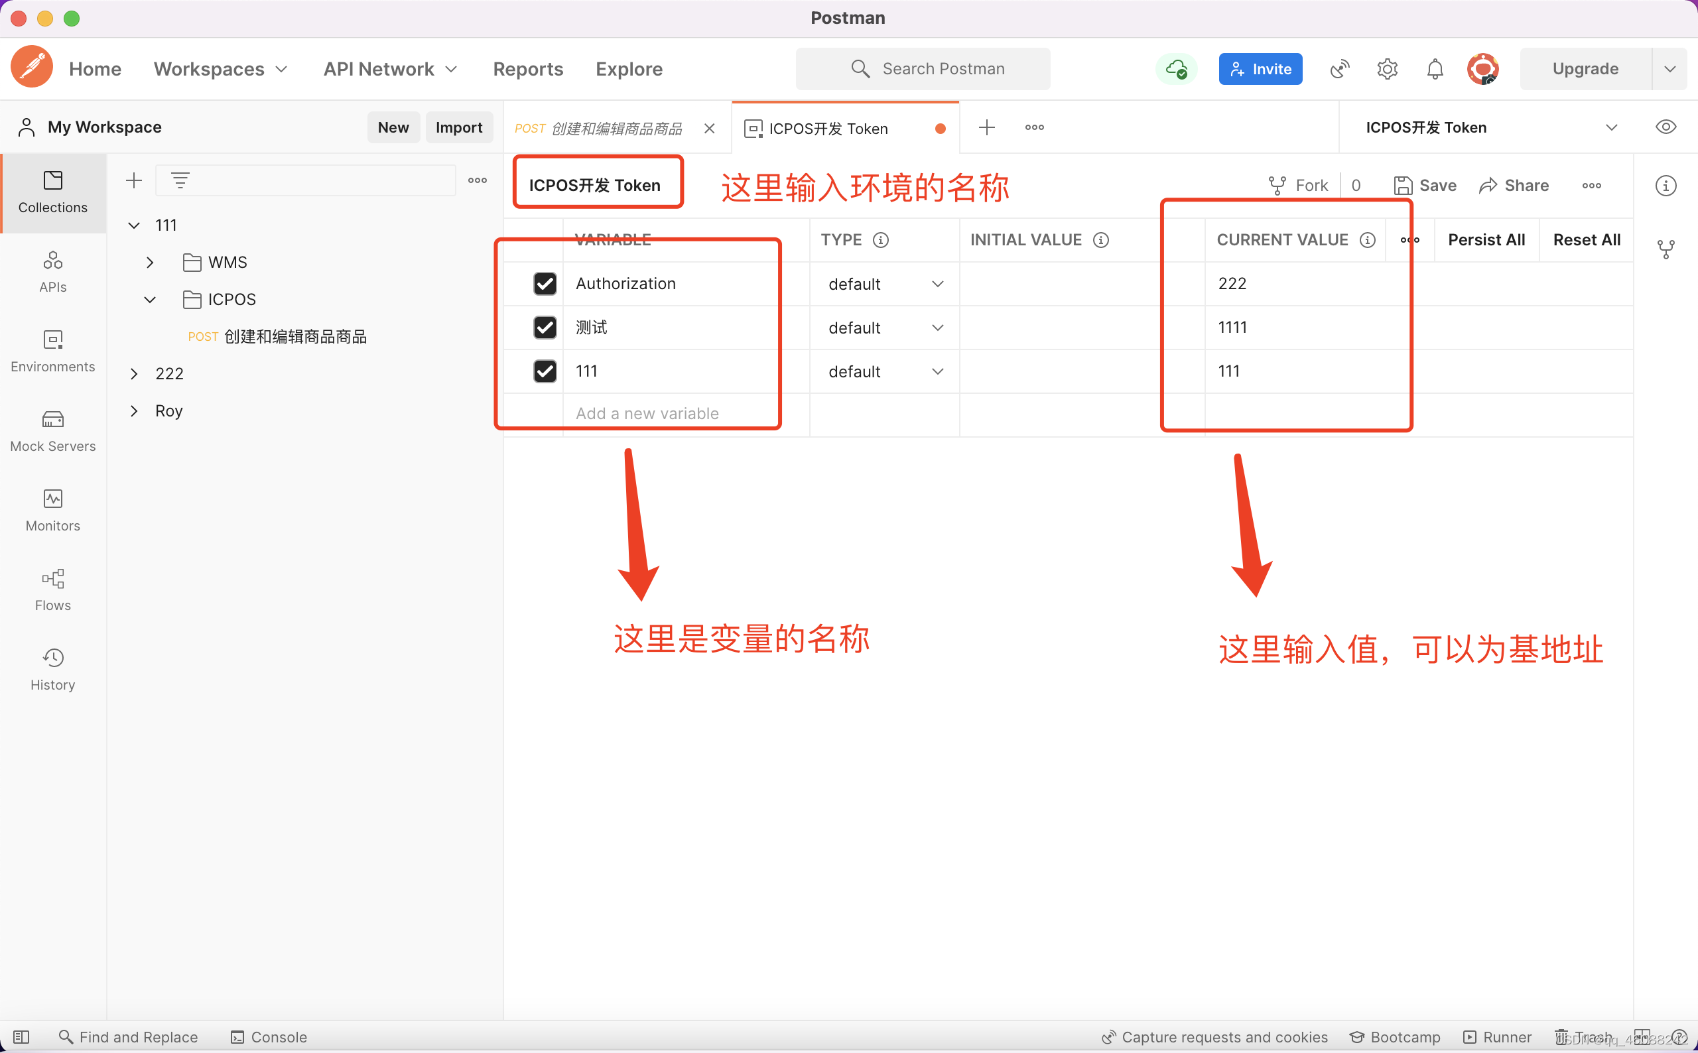The image size is (1698, 1053).
Task: Click the environment quick look eye icon
Action: 1665,127
